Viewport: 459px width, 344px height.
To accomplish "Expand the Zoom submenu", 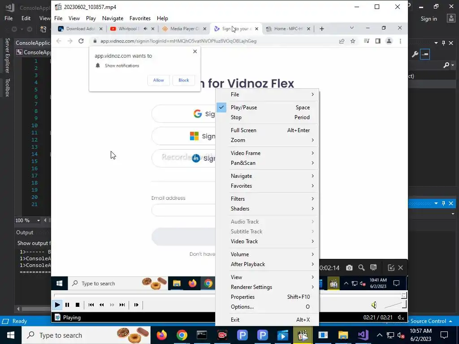I will coord(267,140).
